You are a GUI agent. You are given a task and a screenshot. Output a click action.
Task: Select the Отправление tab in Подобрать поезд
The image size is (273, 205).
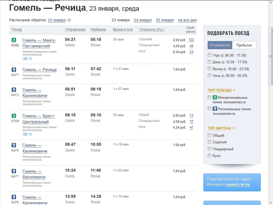click(x=220, y=45)
